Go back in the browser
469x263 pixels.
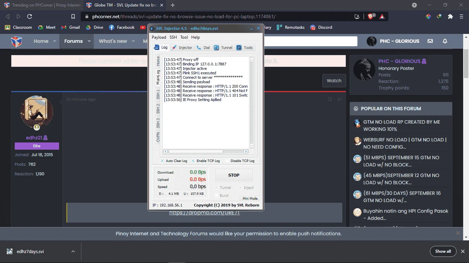[8, 16]
